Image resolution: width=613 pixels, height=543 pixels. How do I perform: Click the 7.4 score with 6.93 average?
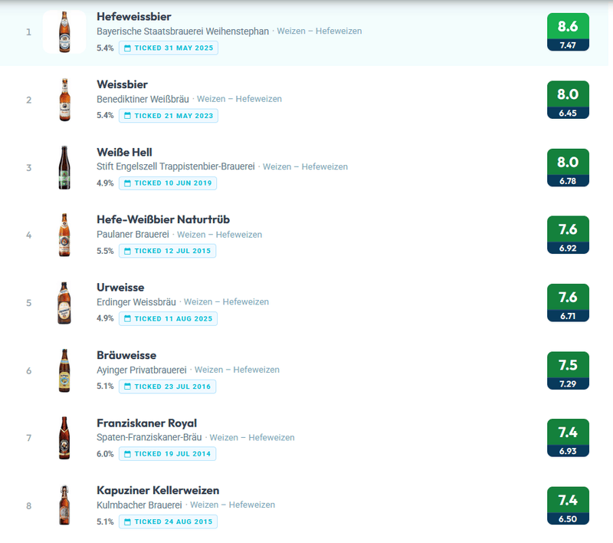[x=568, y=438]
